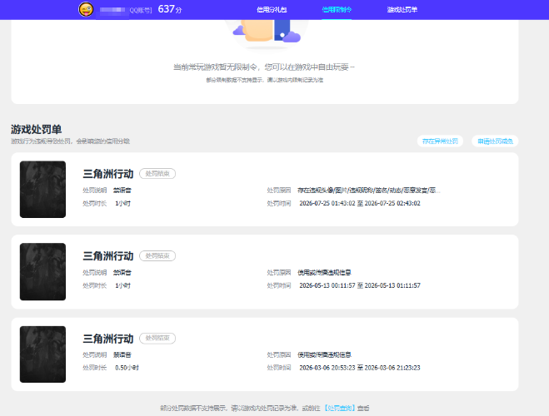549x416 pixels.
Task: Click the 处罚结束 badge on 2026-05-13 card
Action: 157,256
